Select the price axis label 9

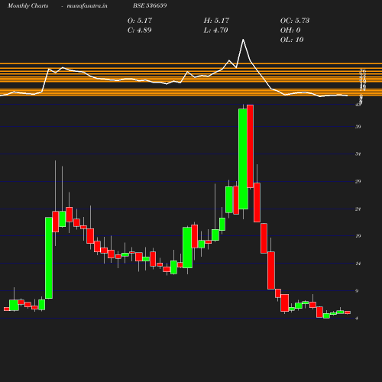click(357, 291)
